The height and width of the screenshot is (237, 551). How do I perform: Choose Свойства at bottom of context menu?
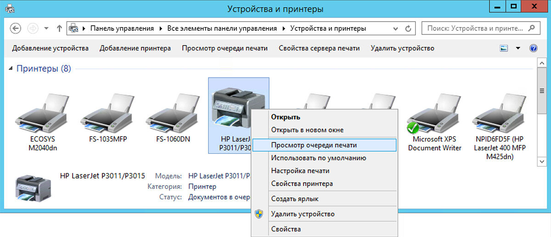(x=324, y=229)
